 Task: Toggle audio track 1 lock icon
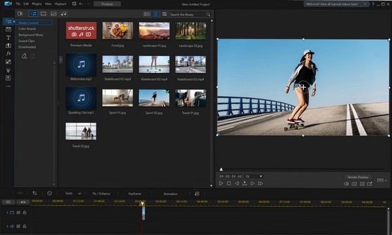pyautogui.click(x=25, y=226)
